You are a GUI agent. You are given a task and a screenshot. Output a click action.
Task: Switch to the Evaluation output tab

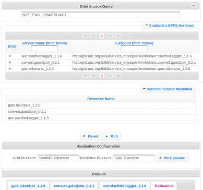tap(164, 186)
